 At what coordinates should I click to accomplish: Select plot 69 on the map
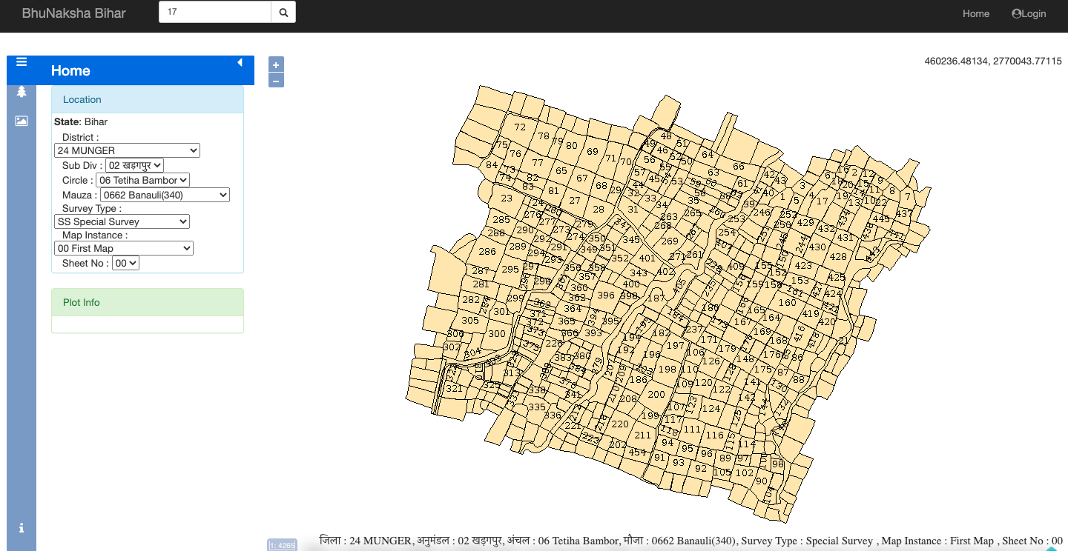click(593, 152)
